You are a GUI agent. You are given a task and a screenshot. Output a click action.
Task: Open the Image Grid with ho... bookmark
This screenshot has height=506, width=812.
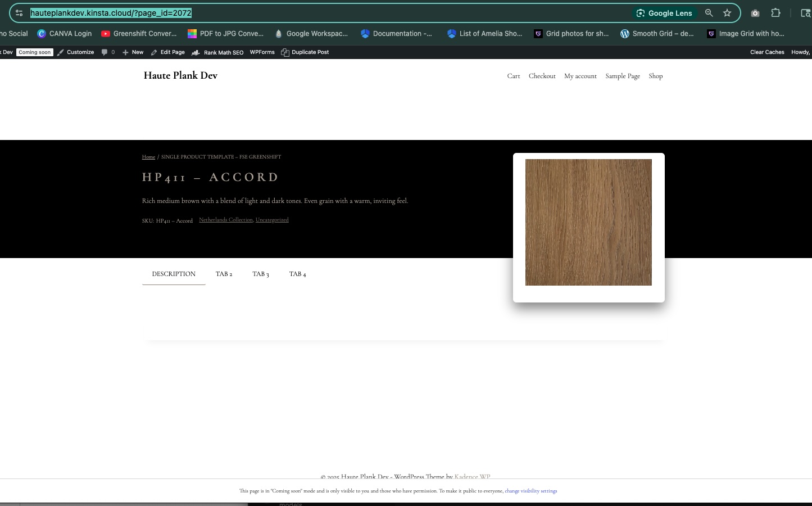pos(746,34)
